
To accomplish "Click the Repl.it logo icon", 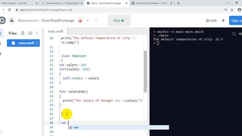I will [x=3, y=20].
